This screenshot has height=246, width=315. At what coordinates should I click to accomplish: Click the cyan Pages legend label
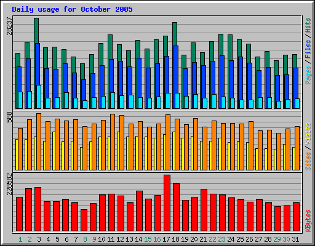[x=308, y=75]
